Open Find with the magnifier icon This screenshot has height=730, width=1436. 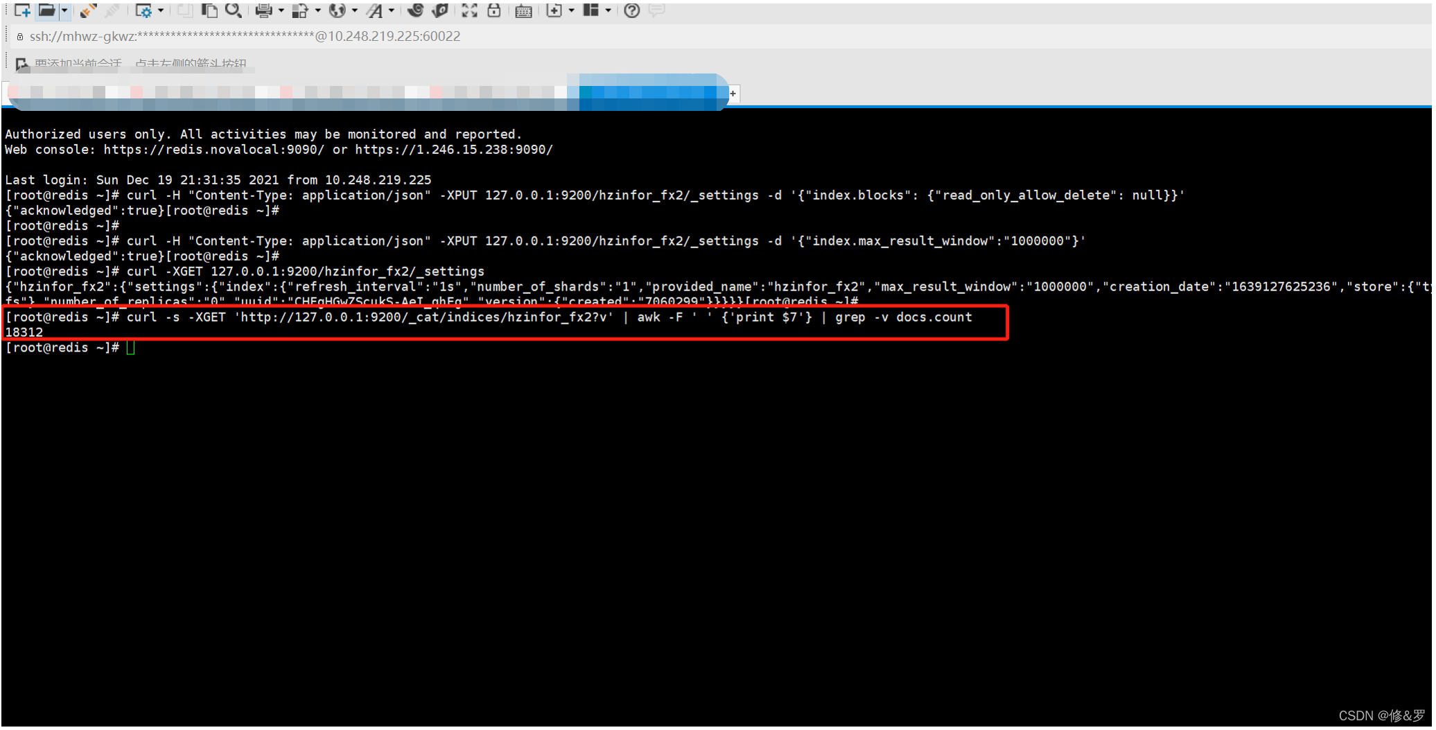pyautogui.click(x=234, y=10)
